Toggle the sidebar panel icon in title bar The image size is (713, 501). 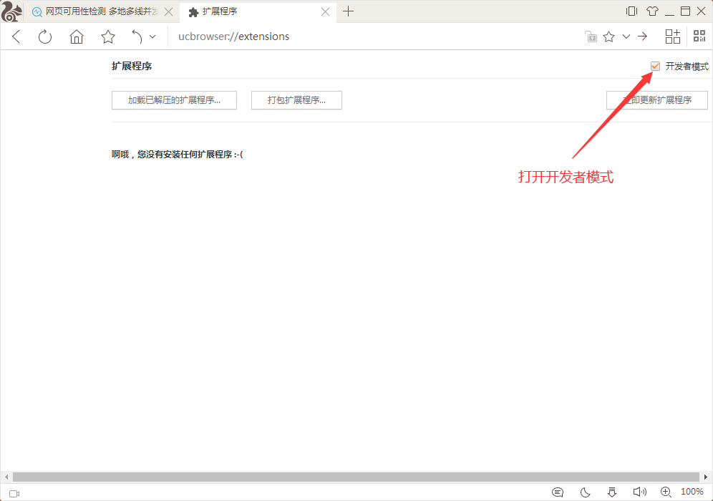(631, 11)
